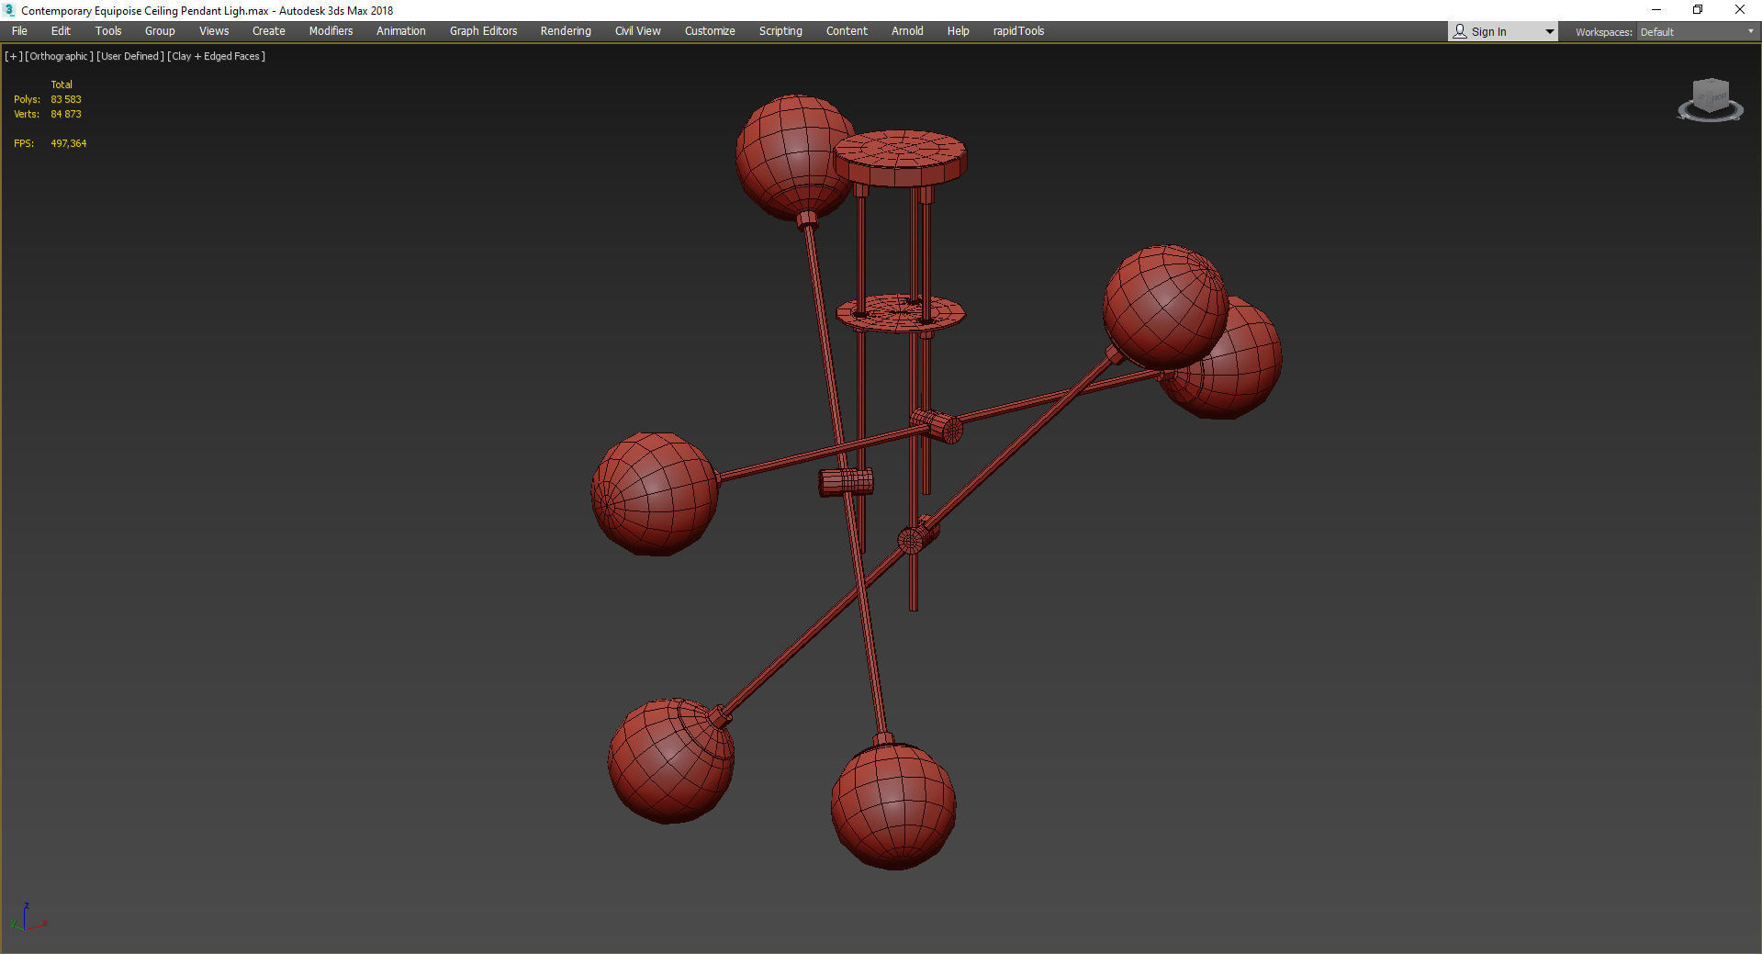Open the Edit menu
Screen dimensions: 1762x954
coord(61,31)
